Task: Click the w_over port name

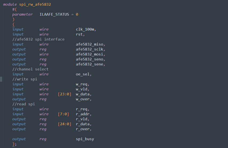Action: (x=83, y=99)
